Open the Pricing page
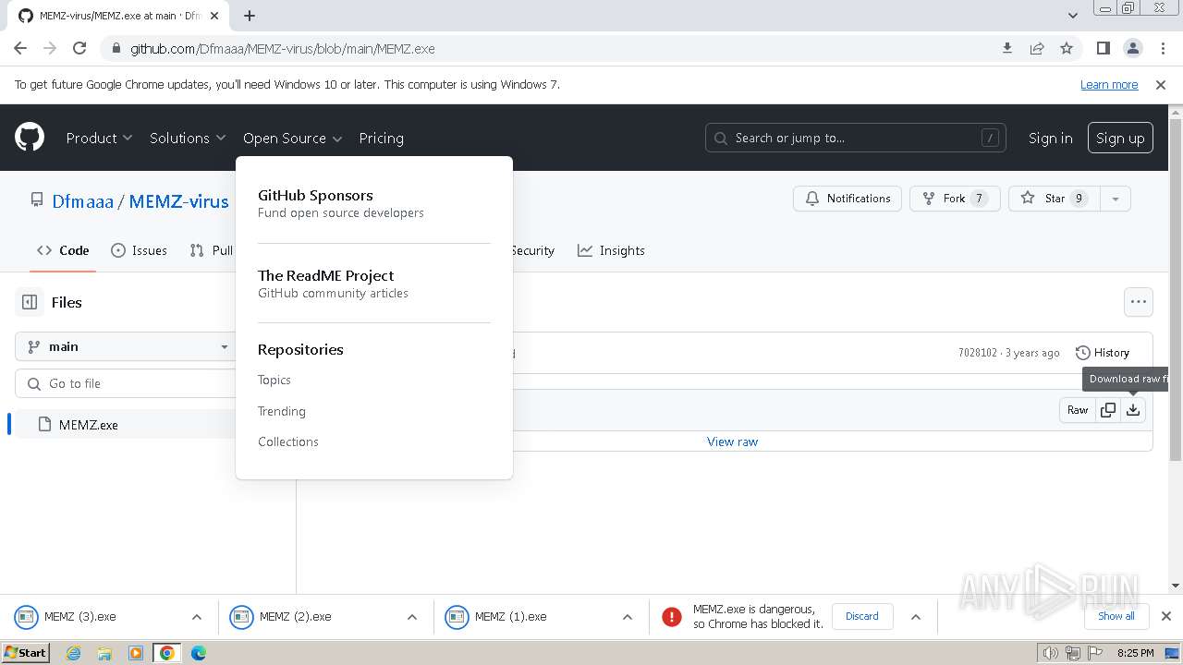This screenshot has height=665, width=1183. coord(381,138)
